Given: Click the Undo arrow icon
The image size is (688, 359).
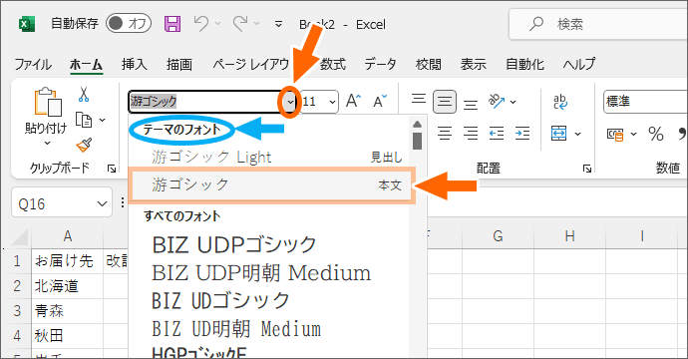Looking at the screenshot, I should pyautogui.click(x=201, y=23).
